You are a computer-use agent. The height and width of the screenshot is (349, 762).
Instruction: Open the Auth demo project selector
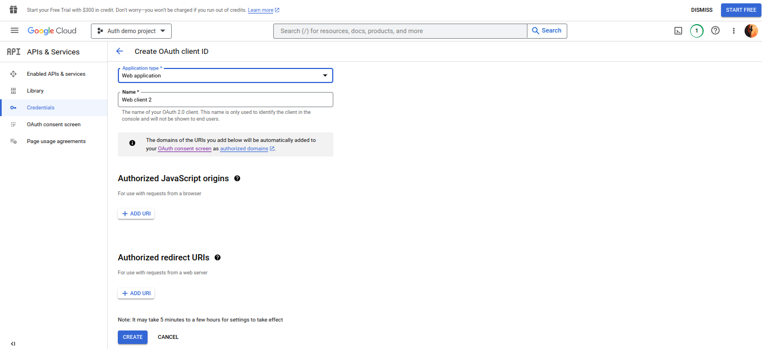click(x=131, y=31)
